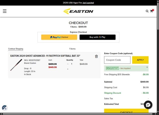Click the struck-through $499.99 price
The height and width of the screenshot is (115, 159).
click(53, 64)
